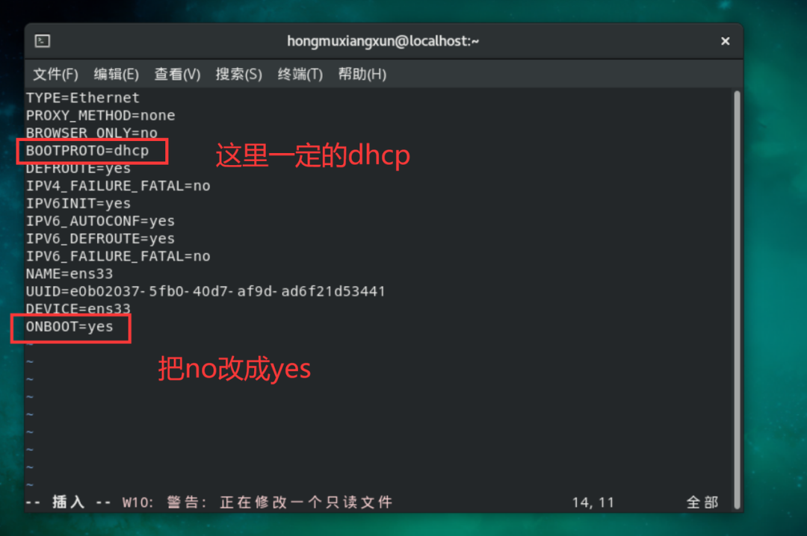Click the vertical scrollbar of the terminal
This screenshot has width=807, height=536.
tap(737, 299)
